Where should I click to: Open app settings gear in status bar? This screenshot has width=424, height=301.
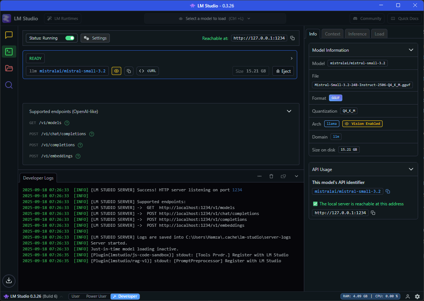click(x=417, y=296)
